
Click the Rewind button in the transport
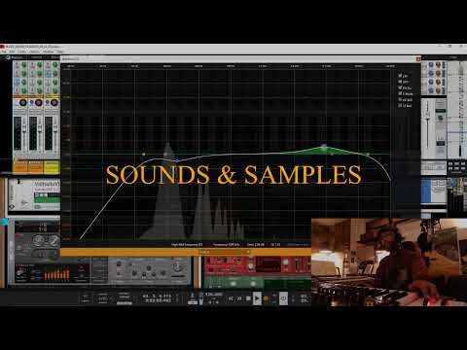231,298
